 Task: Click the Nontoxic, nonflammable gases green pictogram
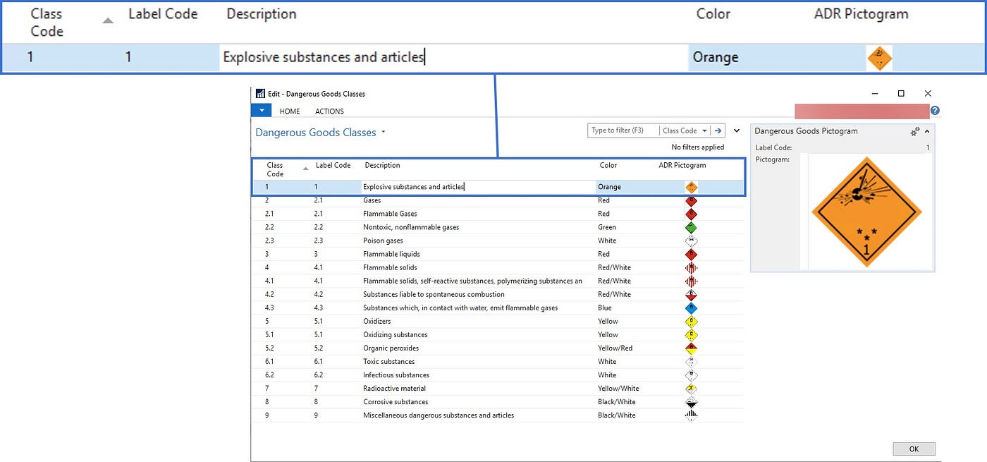(x=692, y=227)
